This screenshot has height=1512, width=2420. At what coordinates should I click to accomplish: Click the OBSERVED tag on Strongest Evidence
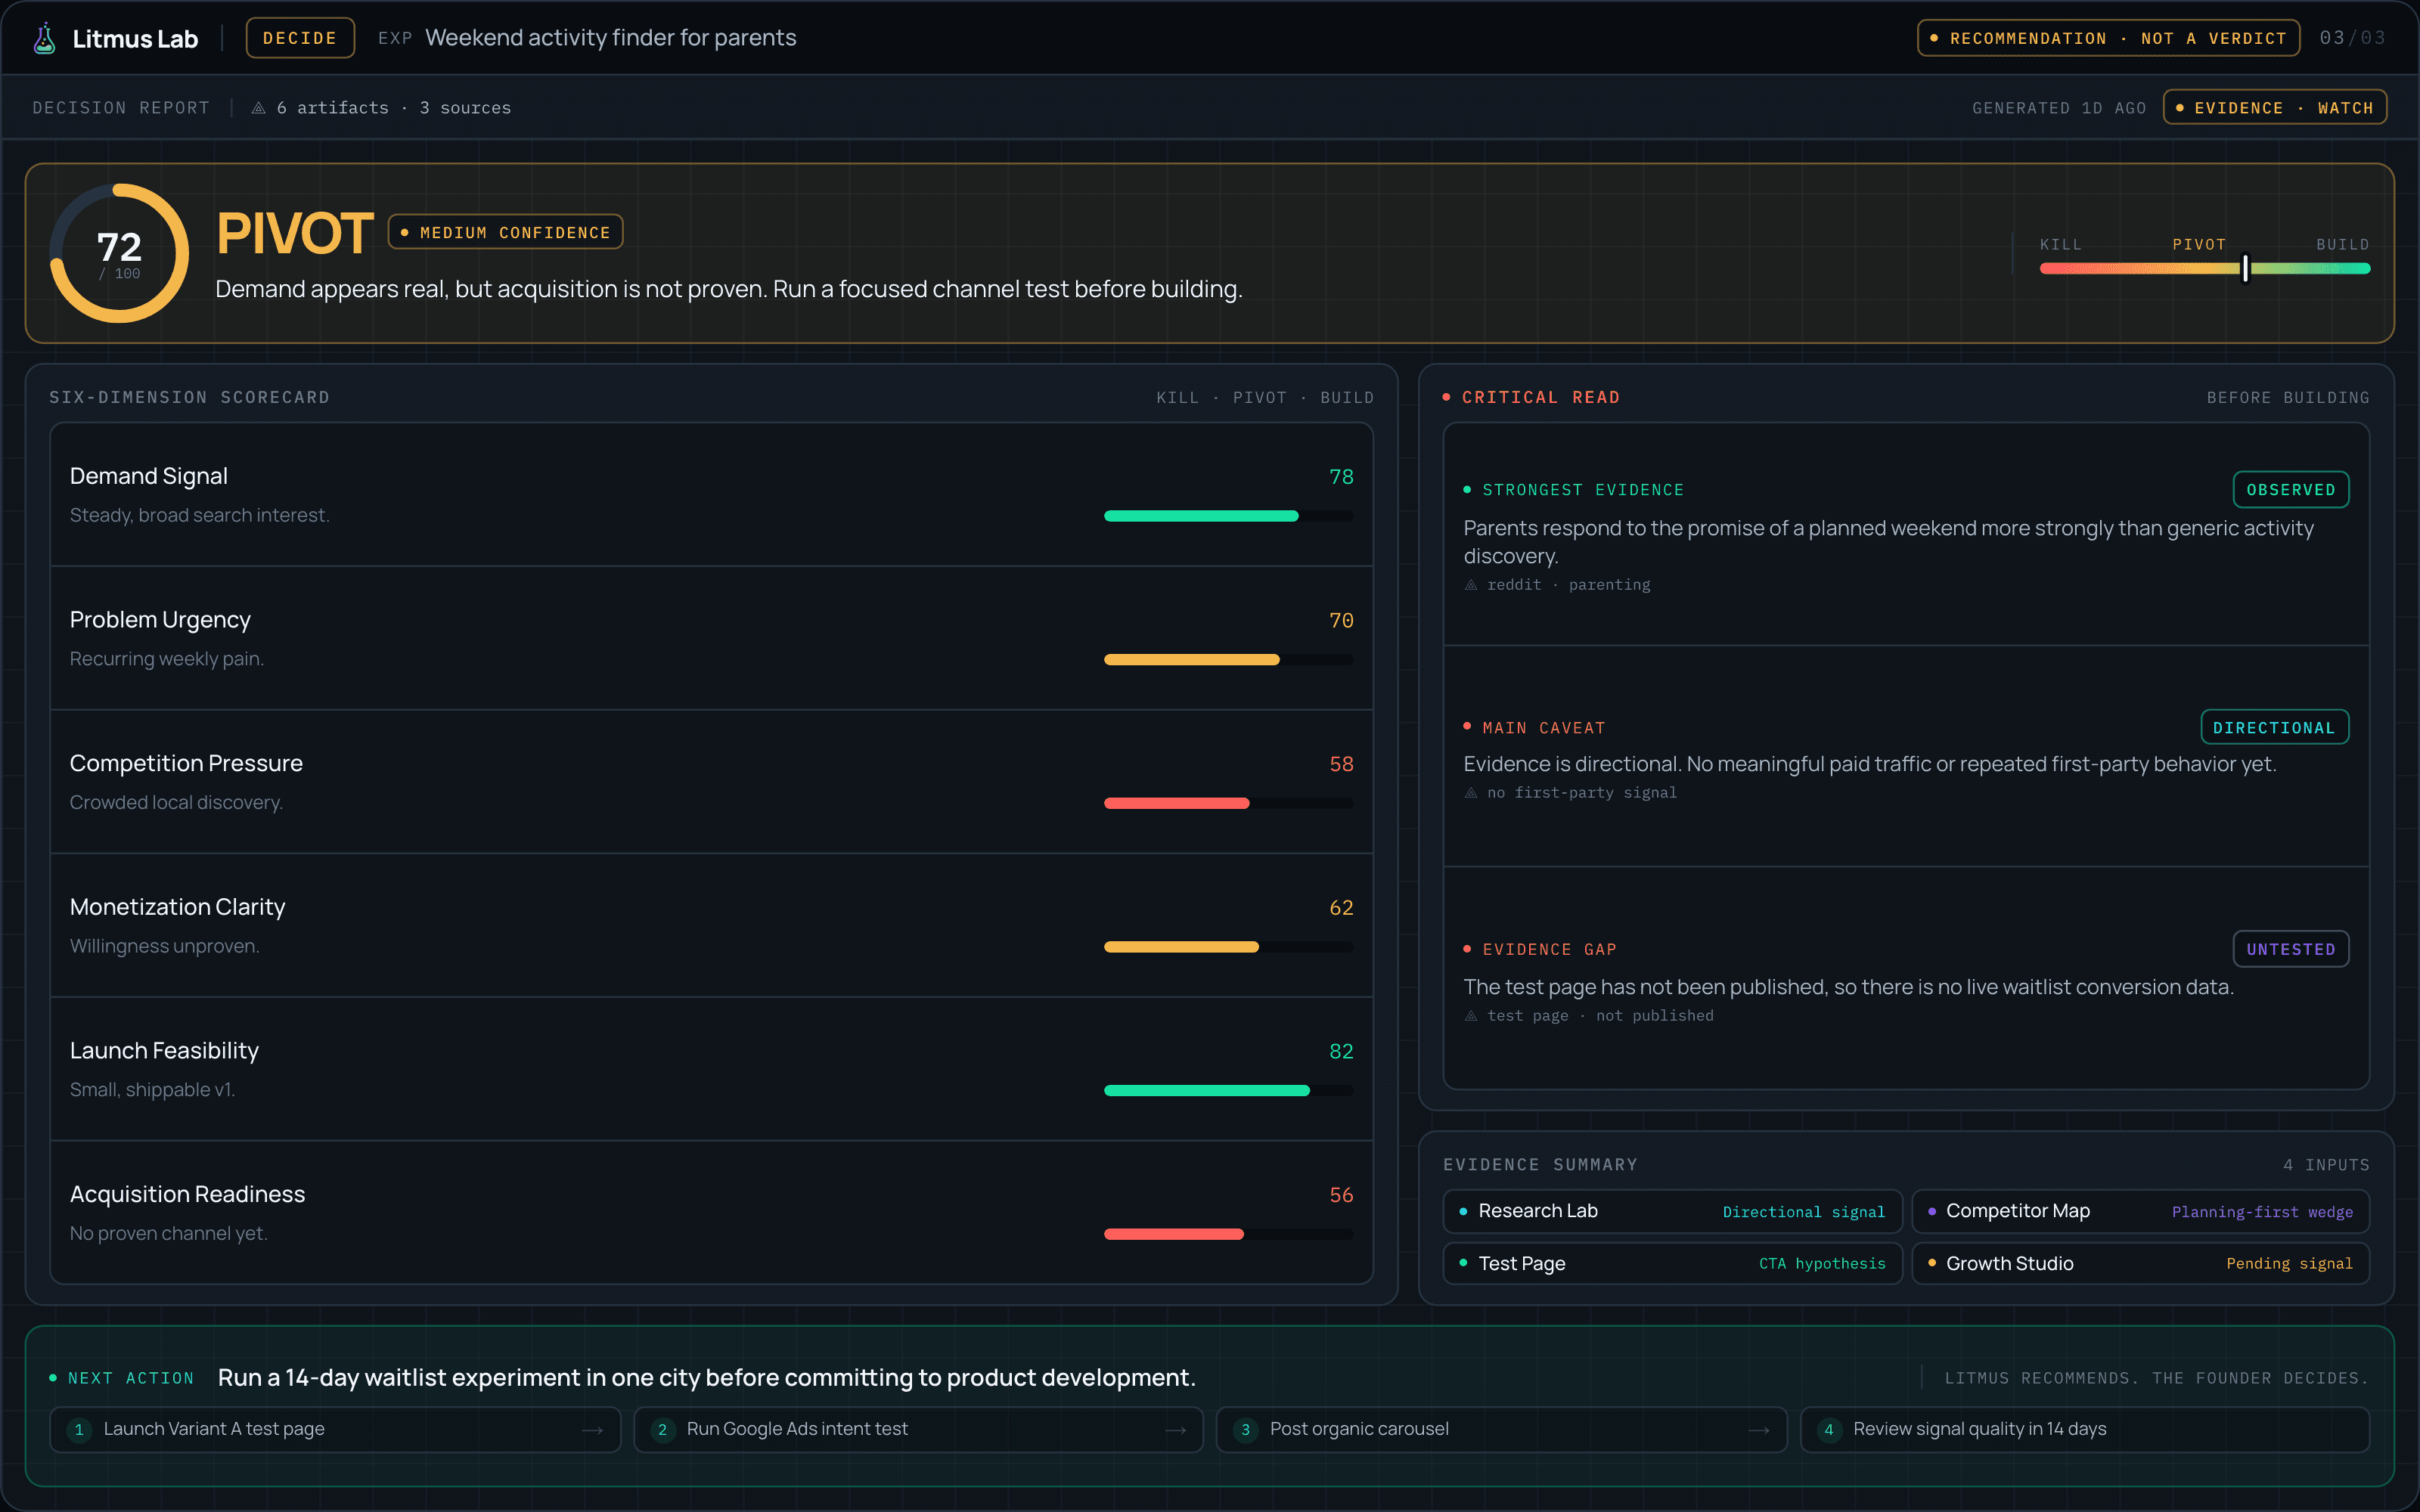click(2290, 490)
